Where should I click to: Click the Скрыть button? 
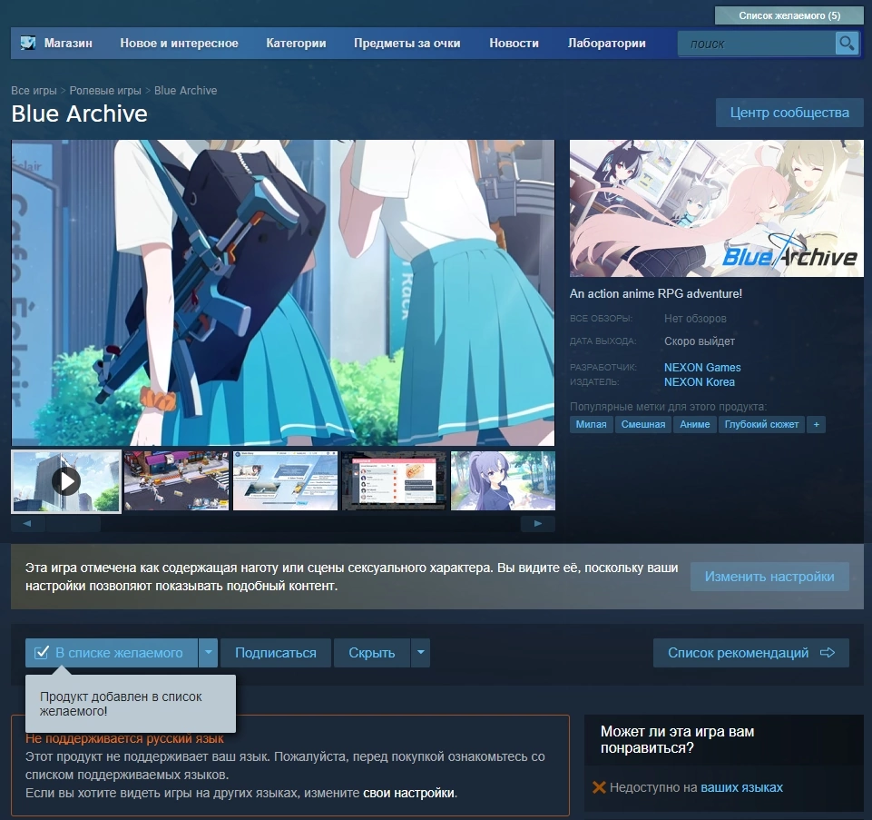coord(371,652)
